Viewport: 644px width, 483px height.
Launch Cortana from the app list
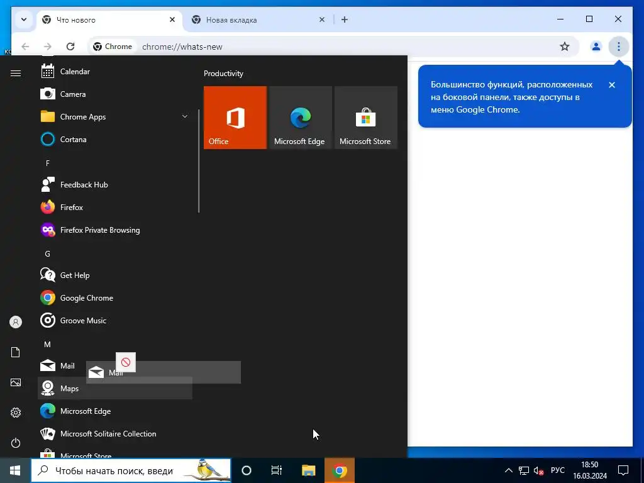point(115,139)
